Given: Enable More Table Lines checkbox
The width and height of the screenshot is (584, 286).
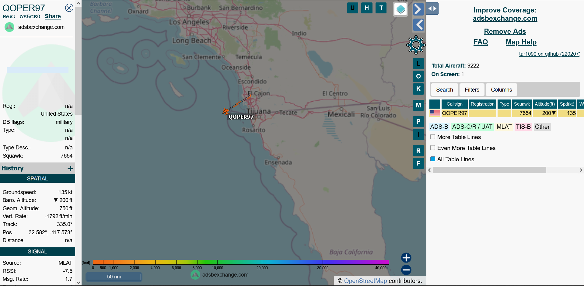Looking at the screenshot, I should (433, 137).
